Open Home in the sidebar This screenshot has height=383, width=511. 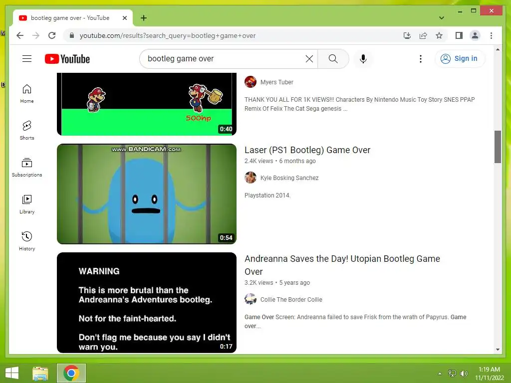tap(27, 94)
